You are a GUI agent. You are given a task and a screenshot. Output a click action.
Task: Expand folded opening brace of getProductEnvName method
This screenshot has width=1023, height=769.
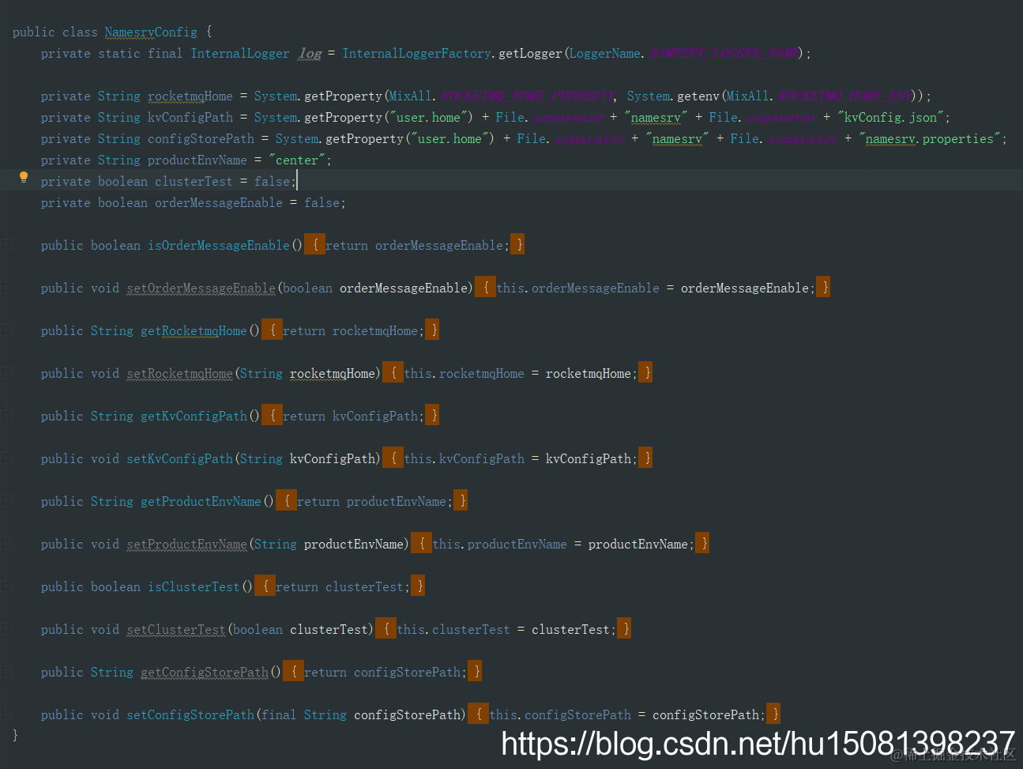(x=287, y=500)
